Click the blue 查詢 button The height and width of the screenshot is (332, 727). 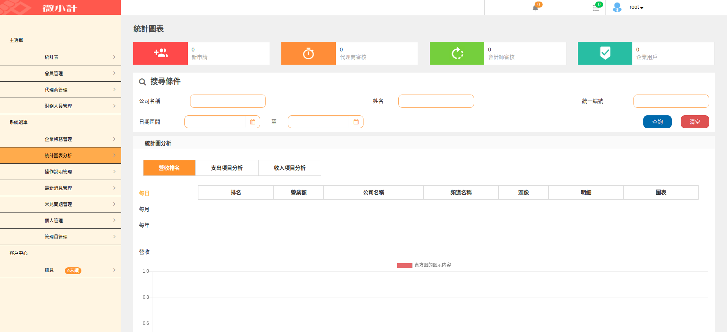click(657, 122)
